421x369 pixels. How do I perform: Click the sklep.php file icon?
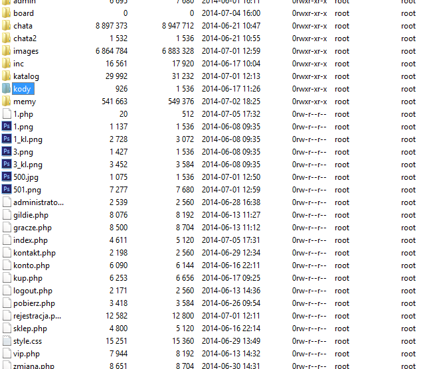7,329
